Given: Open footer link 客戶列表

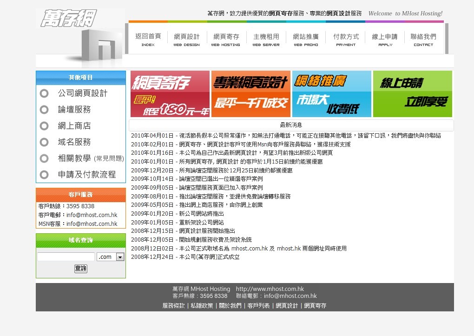Looking at the screenshot, I should click(258, 306).
